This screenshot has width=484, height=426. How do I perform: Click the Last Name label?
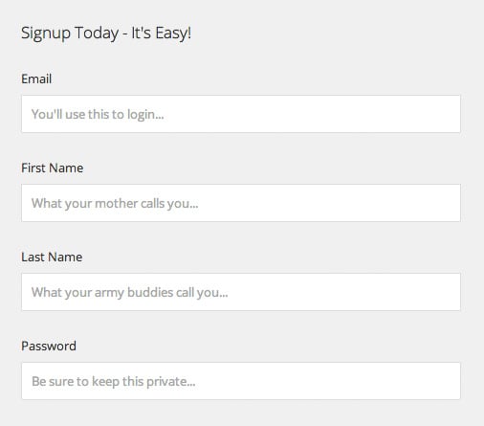click(x=52, y=257)
